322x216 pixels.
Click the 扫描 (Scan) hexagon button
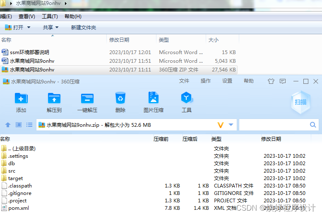[x=300, y=102]
